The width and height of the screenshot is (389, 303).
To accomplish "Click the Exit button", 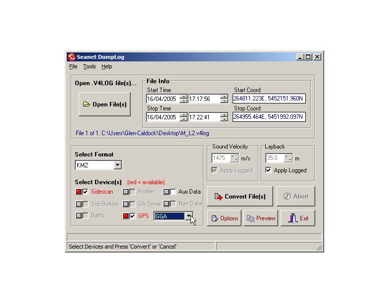I will click(x=298, y=218).
